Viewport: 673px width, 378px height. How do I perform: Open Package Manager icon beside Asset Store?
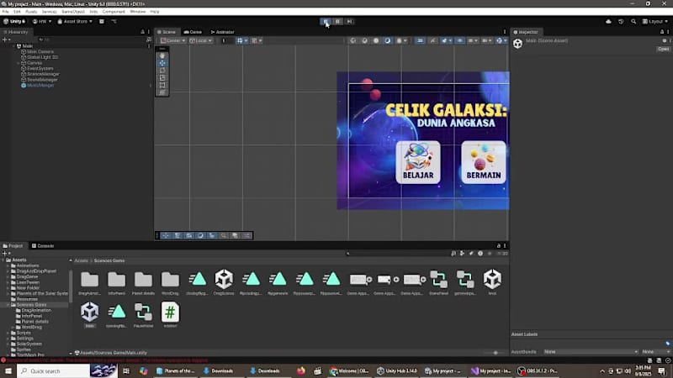(x=102, y=22)
